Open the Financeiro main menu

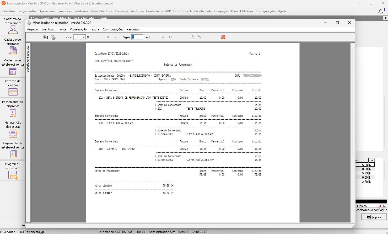tap(65, 11)
